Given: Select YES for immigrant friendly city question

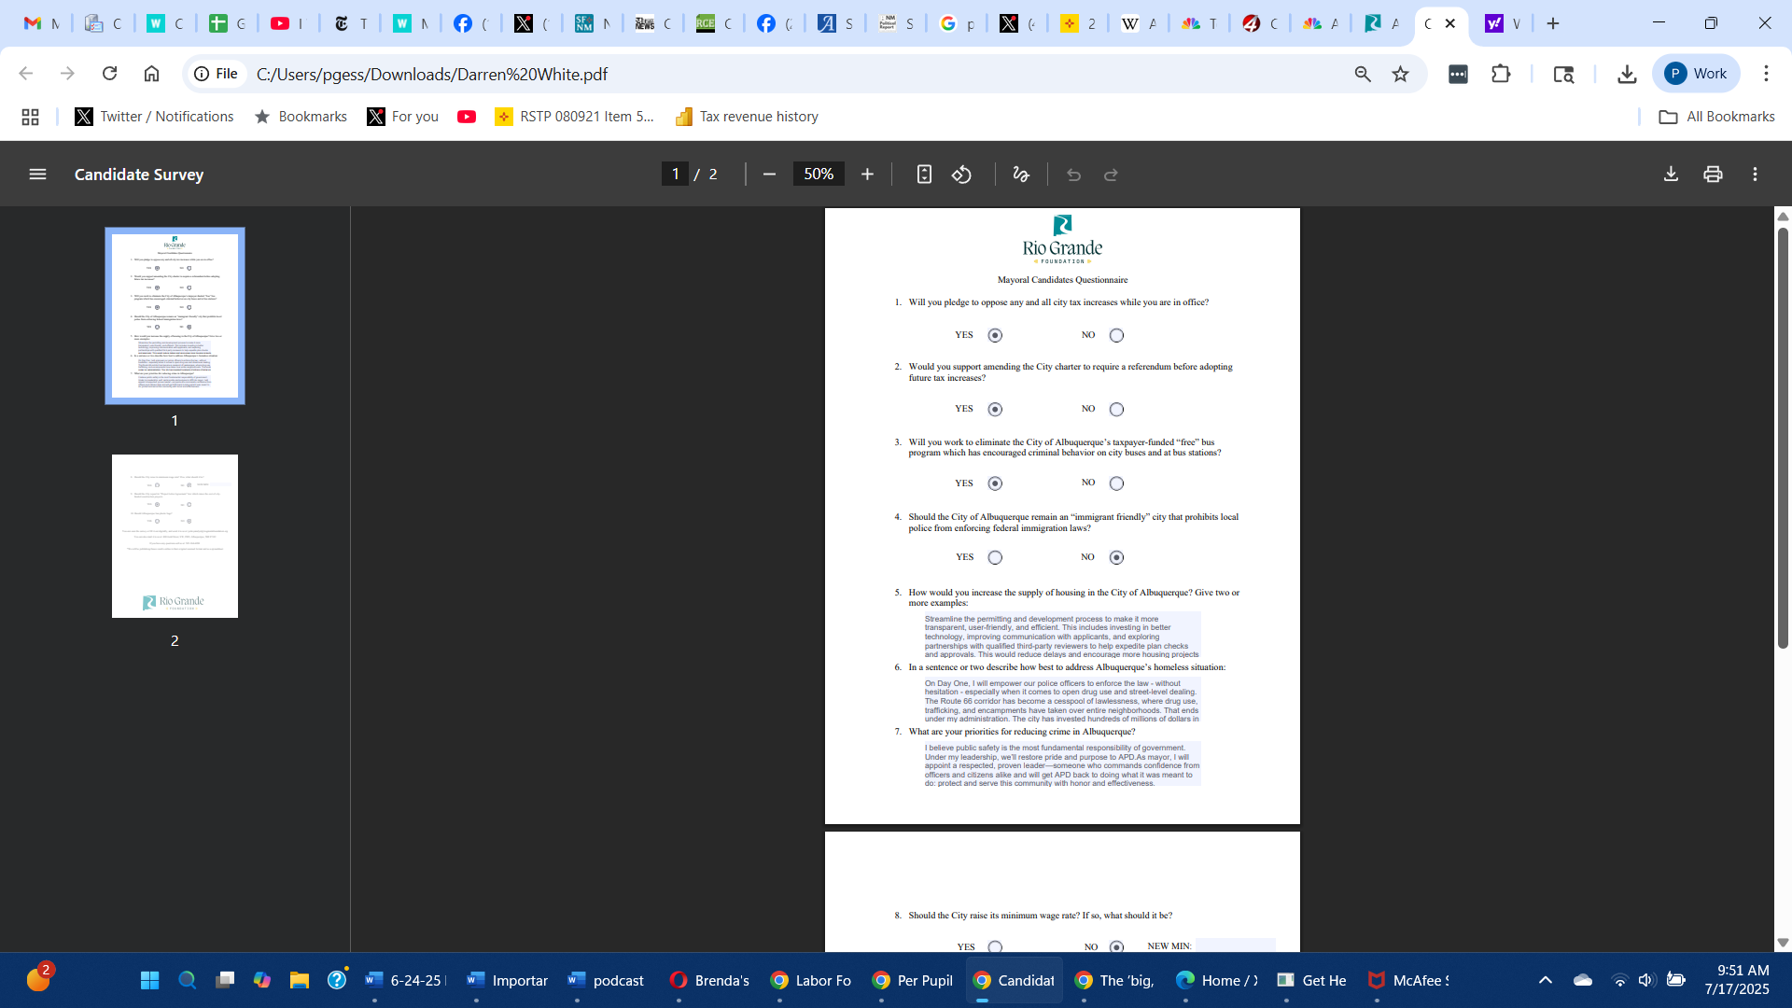Looking at the screenshot, I should click(995, 557).
